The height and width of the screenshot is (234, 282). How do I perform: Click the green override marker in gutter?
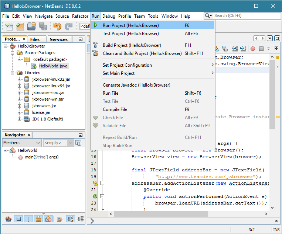95,196
